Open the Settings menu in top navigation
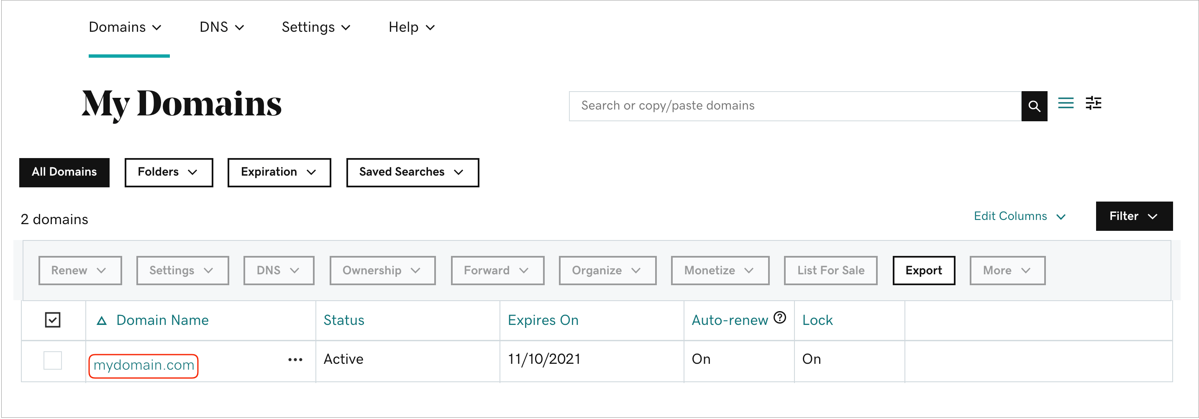Image resolution: width=1199 pixels, height=419 pixels. [x=315, y=28]
